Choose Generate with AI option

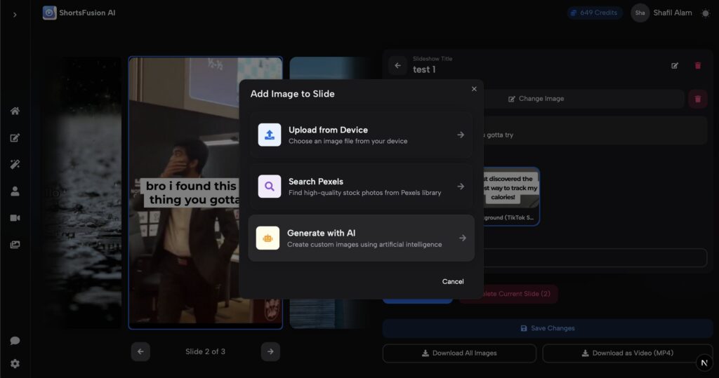pos(362,238)
